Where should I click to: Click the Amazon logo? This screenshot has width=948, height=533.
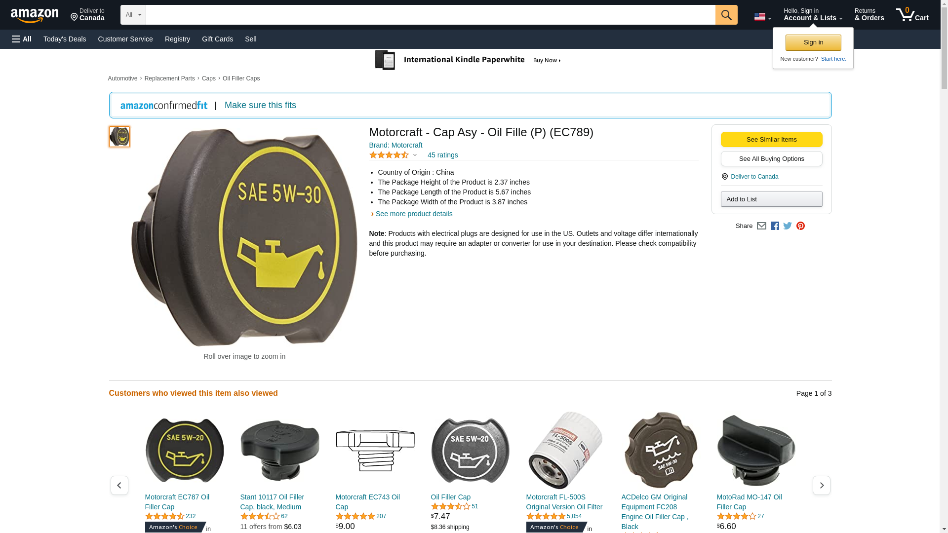35,15
